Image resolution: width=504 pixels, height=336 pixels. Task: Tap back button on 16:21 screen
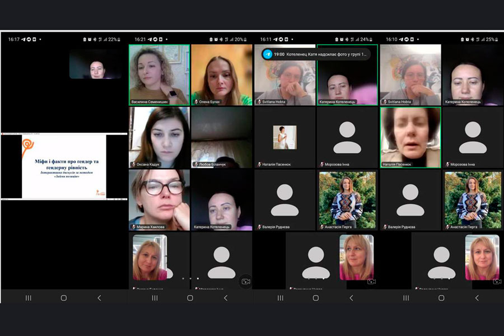pyautogui.click(x=226, y=298)
